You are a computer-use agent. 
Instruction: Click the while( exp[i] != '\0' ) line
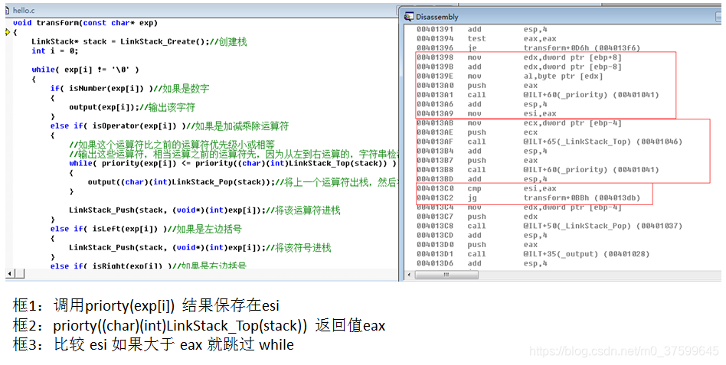(x=85, y=70)
